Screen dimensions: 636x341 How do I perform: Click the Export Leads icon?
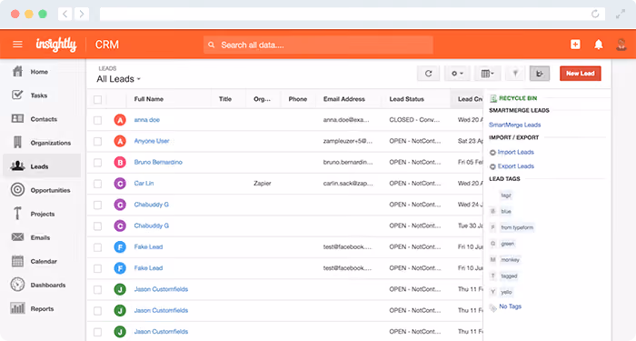[x=492, y=166]
